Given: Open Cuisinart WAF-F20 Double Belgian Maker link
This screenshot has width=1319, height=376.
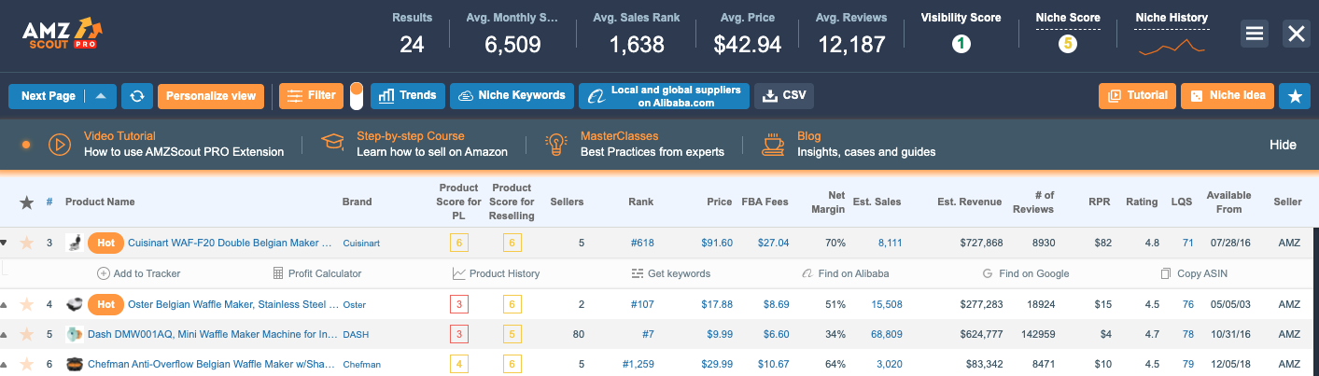Looking at the screenshot, I should (230, 243).
